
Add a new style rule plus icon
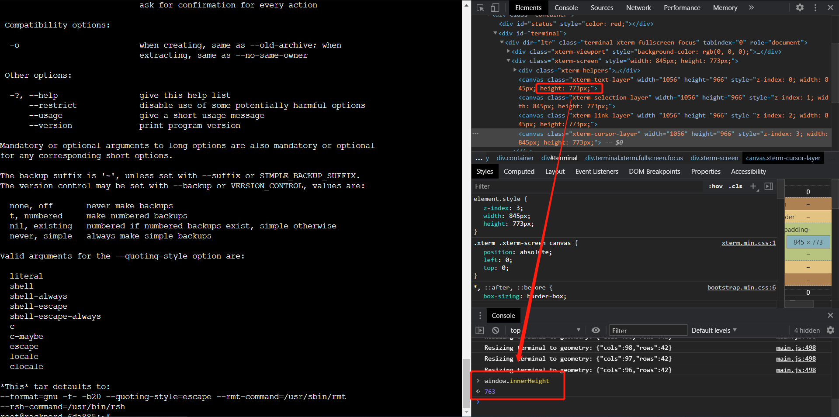753,186
